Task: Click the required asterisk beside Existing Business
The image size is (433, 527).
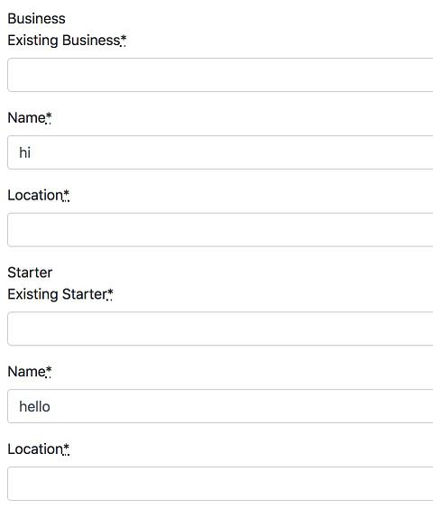Action: (x=124, y=40)
